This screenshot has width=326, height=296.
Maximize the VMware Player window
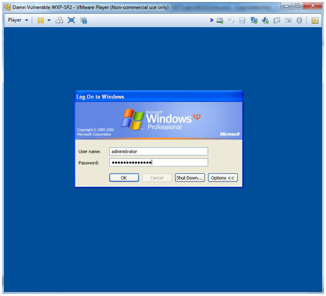tap(298, 6)
